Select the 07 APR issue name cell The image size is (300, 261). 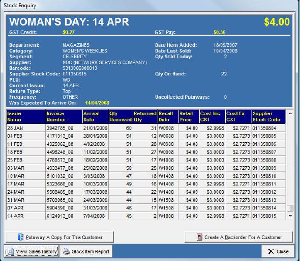coord(26,207)
